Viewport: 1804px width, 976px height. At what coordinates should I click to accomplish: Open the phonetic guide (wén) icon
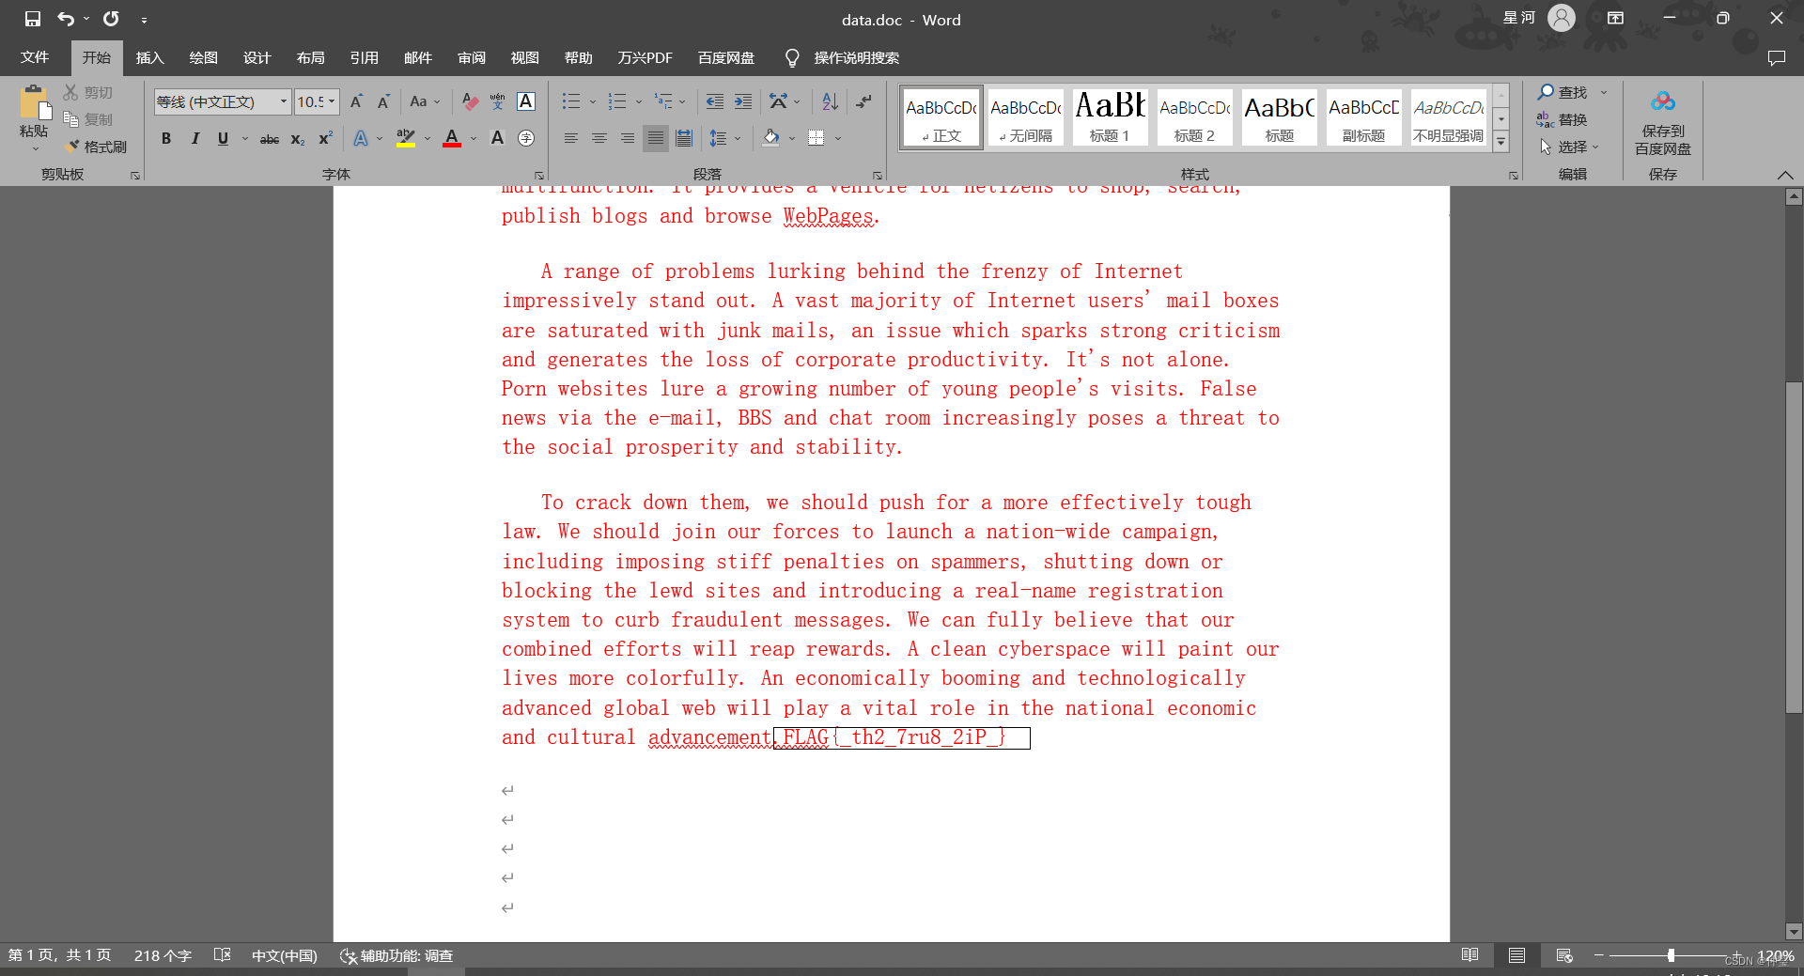(498, 101)
